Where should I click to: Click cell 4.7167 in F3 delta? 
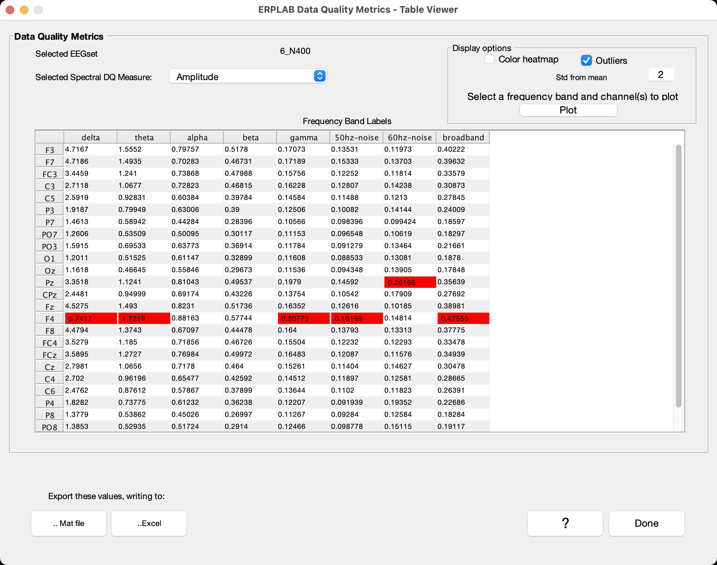pos(90,150)
